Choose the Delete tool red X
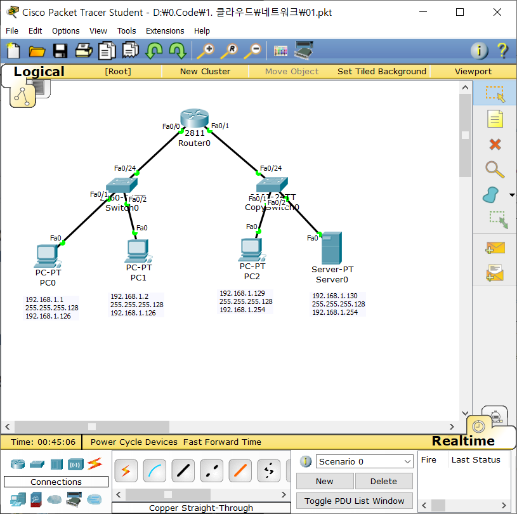Image resolution: width=517 pixels, height=514 pixels. pos(495,144)
